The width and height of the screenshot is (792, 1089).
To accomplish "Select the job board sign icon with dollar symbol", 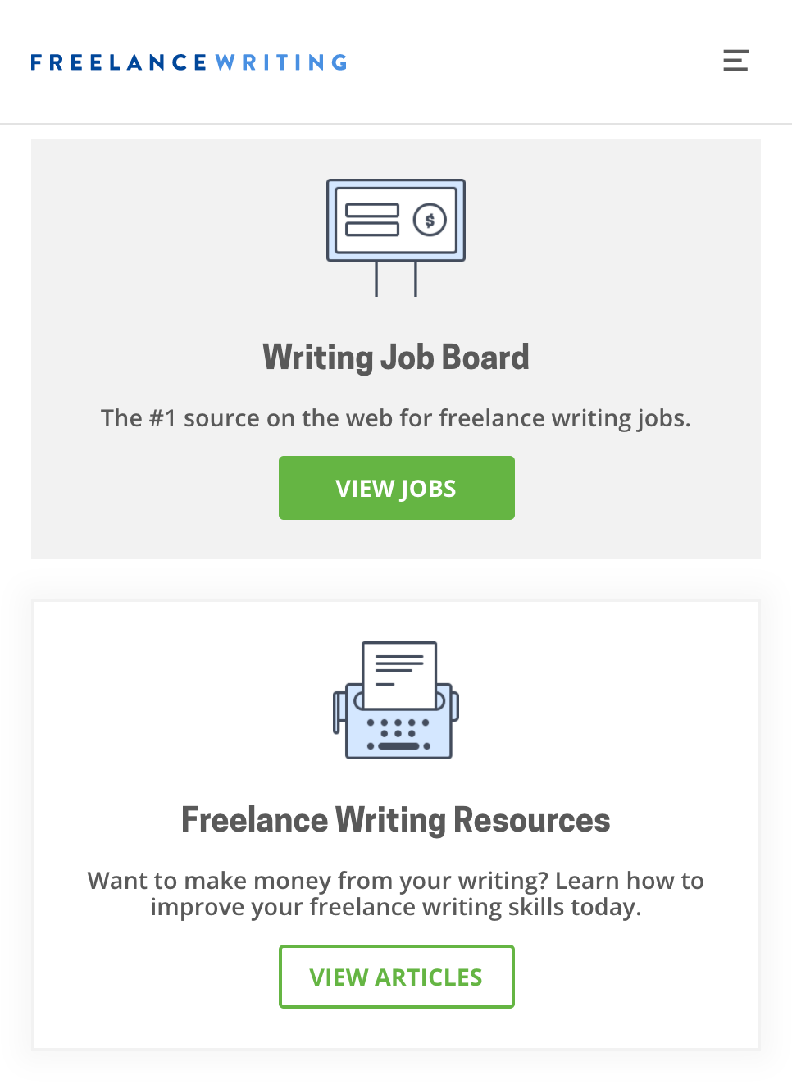I will (x=396, y=220).
